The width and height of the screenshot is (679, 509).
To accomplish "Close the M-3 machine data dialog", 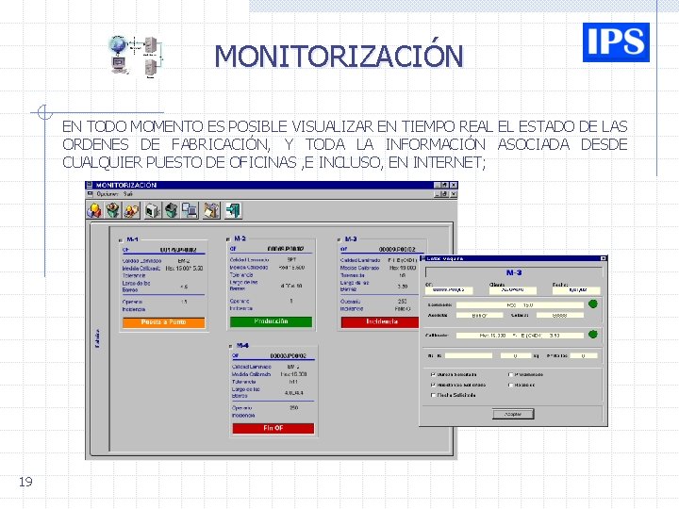I will [604, 258].
